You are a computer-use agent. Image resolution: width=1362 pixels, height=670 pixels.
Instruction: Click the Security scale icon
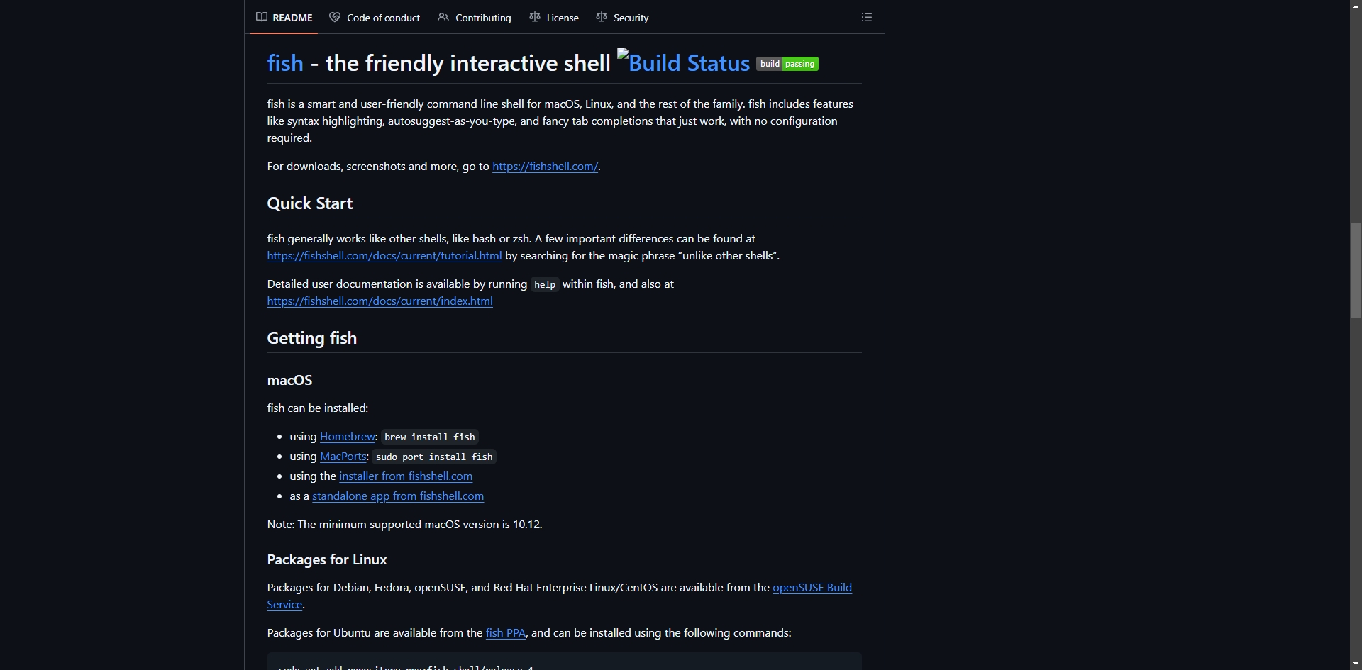[602, 17]
